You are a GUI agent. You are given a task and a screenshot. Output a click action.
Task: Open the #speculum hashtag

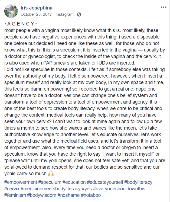(x=50, y=182)
